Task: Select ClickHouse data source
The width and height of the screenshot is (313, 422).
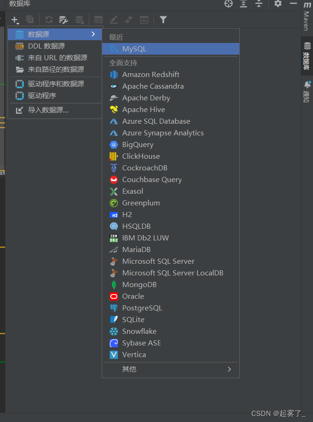Action: pyautogui.click(x=171, y=156)
